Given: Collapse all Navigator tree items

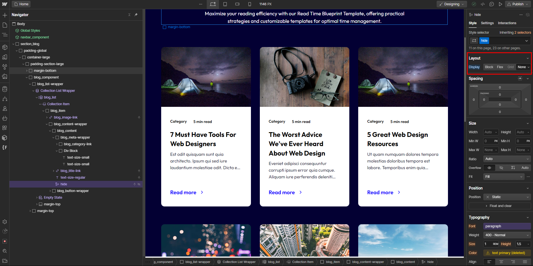Looking at the screenshot, I should click(x=129, y=15).
